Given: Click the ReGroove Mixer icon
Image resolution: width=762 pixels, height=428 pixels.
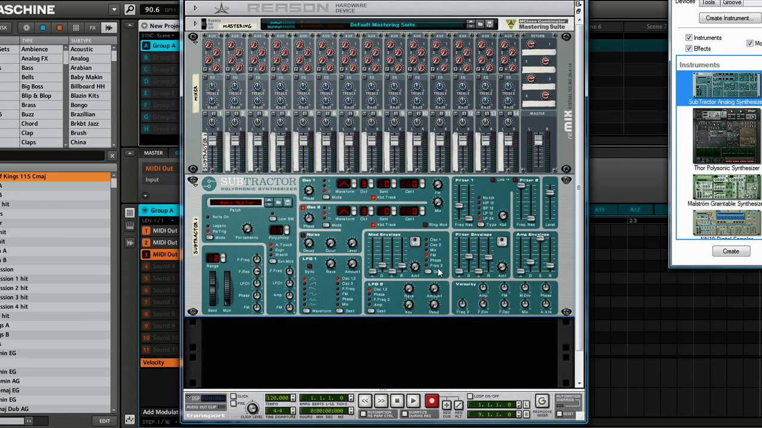Looking at the screenshot, I should pyautogui.click(x=542, y=401).
